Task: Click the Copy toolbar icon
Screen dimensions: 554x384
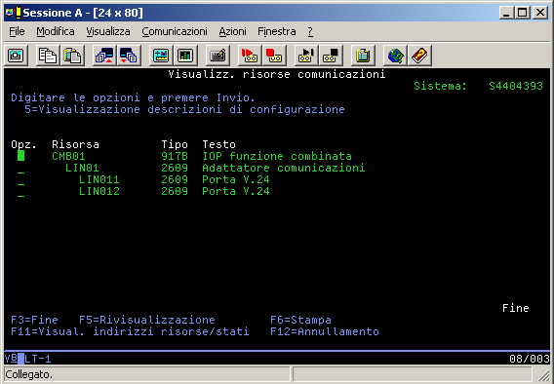Action: point(48,56)
